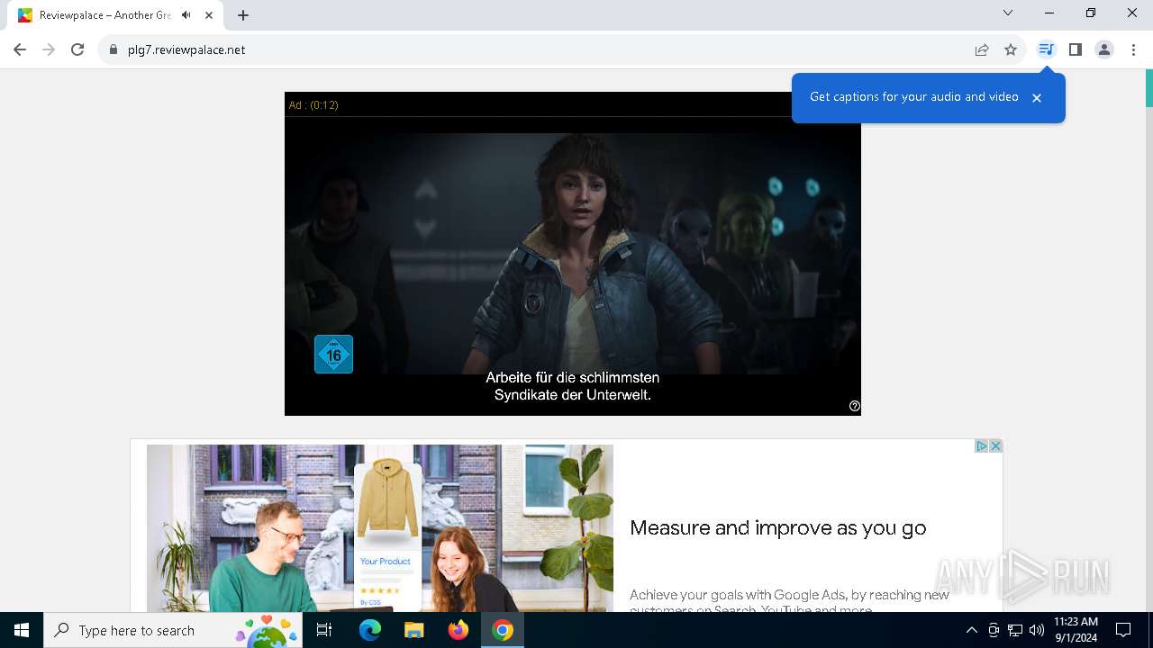
Task: Open Windows Start menu
Action: click(22, 630)
